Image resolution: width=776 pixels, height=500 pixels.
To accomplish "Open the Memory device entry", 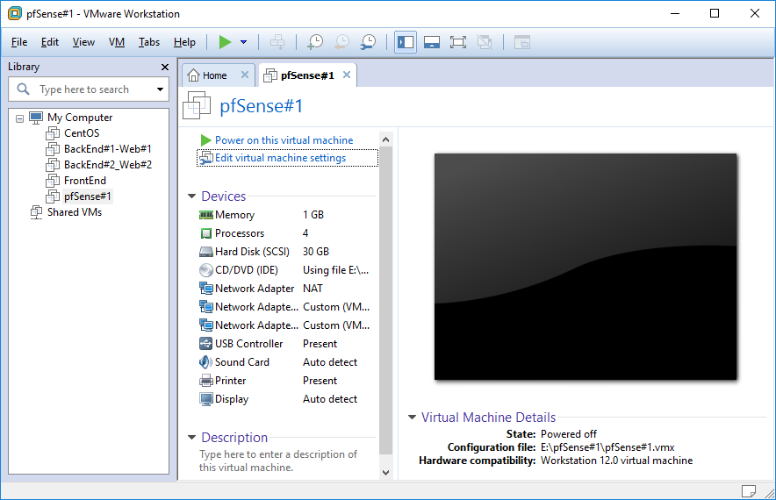I will tap(234, 215).
